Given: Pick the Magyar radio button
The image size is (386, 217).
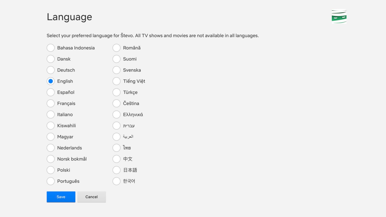Looking at the screenshot, I should (x=51, y=137).
